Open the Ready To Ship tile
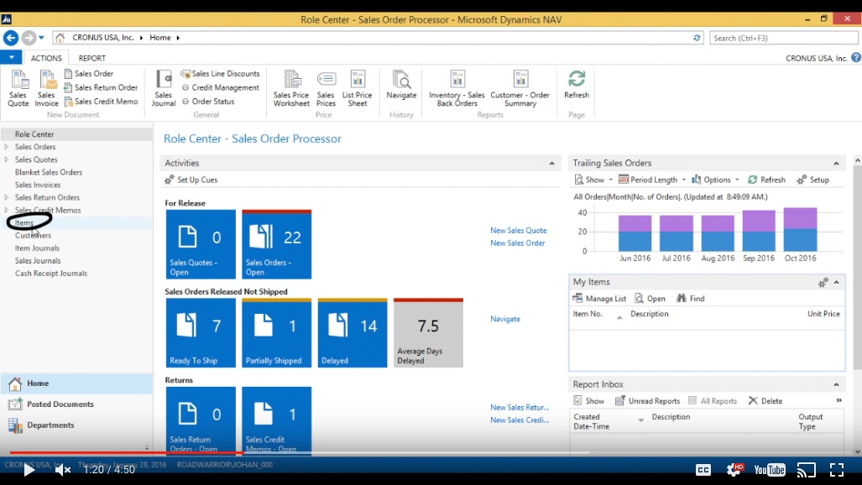 (x=201, y=332)
